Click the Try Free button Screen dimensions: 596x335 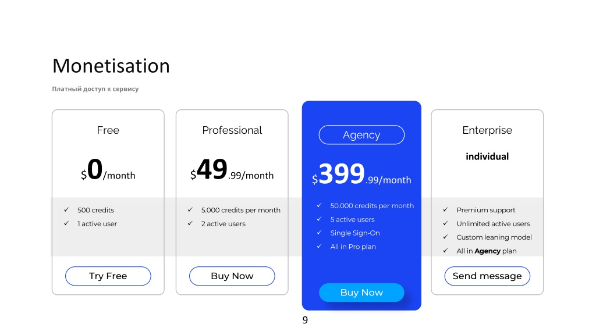click(108, 276)
